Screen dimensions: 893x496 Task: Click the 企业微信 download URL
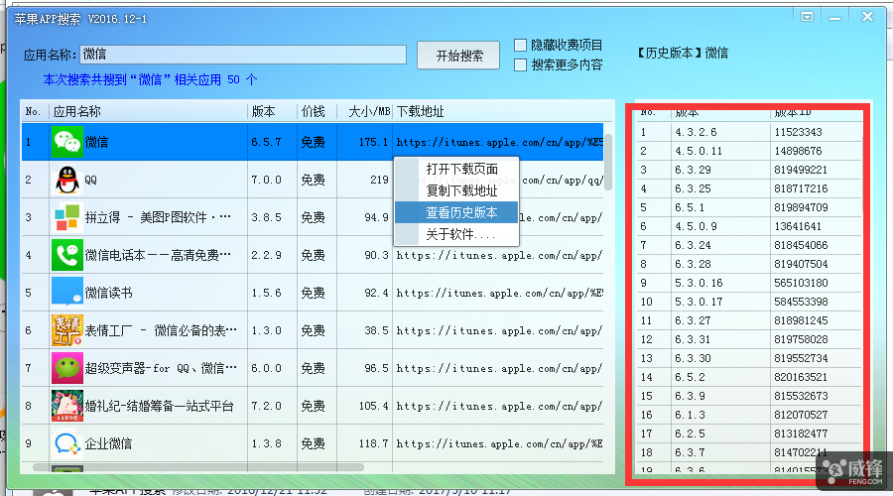pyautogui.click(x=499, y=443)
